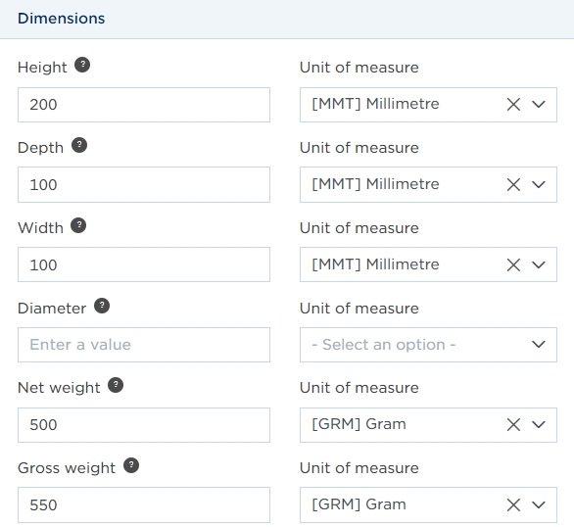Viewport: 574px width, 527px height.
Task: Focus the Height input showing 200
Action: point(144,105)
